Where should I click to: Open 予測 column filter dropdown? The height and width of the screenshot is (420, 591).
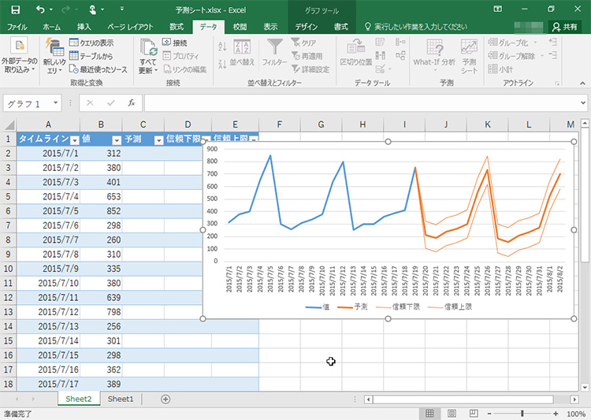tap(158, 139)
